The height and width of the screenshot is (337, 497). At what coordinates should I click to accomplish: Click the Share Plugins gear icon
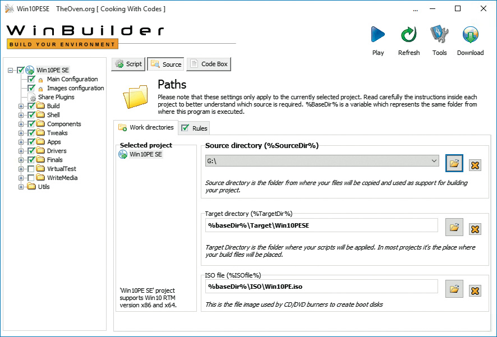tap(32, 97)
